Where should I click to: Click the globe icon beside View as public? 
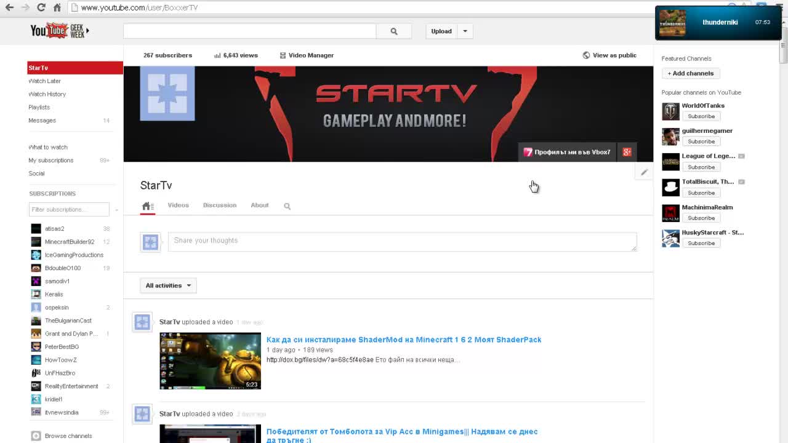pyautogui.click(x=586, y=55)
